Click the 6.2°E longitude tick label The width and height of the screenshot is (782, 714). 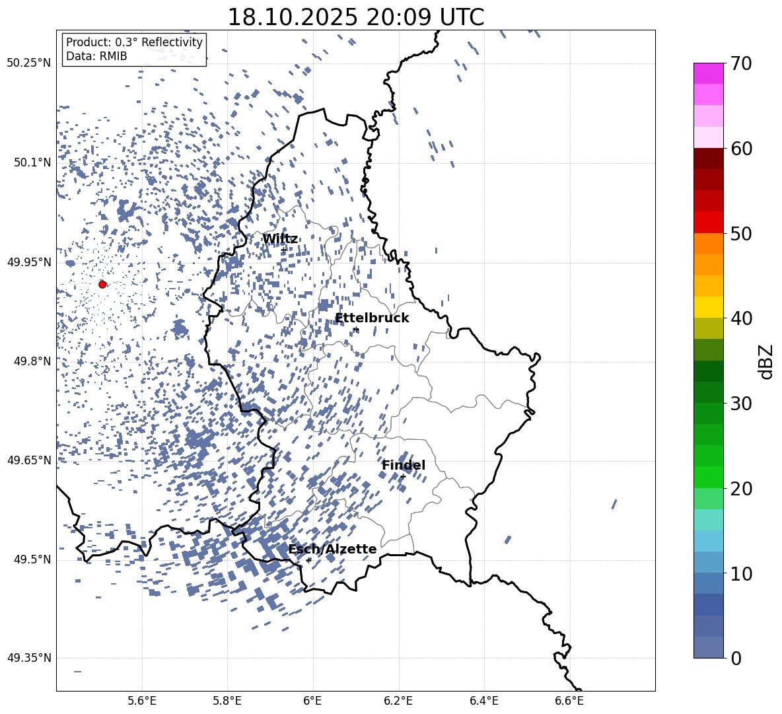(398, 701)
